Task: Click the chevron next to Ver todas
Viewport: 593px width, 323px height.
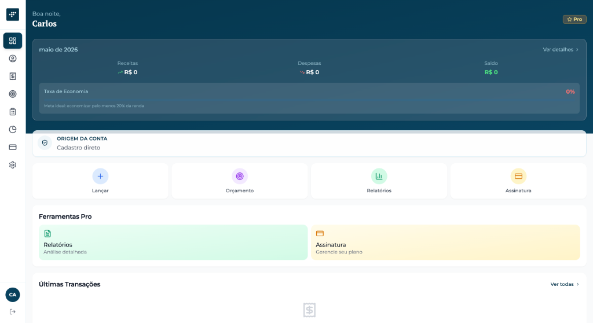Action: (577, 284)
